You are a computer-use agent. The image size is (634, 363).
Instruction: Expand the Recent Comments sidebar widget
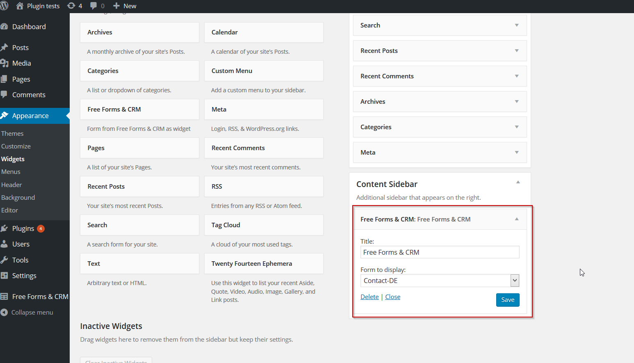click(517, 76)
